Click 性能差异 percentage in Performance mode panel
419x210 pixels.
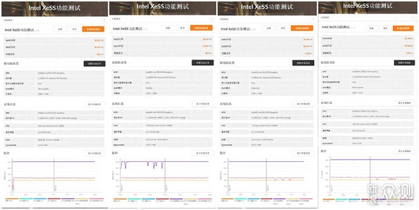(410, 53)
